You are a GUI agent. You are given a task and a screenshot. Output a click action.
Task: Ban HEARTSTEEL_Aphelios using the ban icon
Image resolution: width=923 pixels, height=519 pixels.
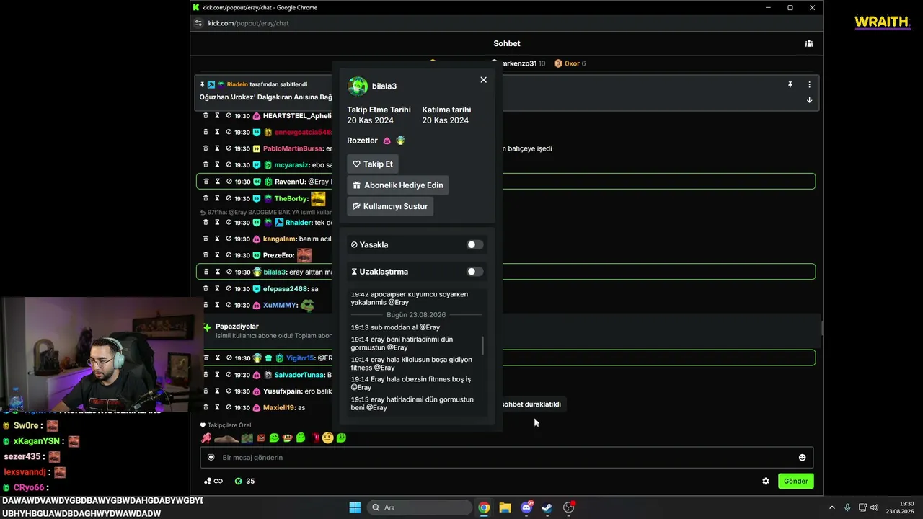[229, 115]
